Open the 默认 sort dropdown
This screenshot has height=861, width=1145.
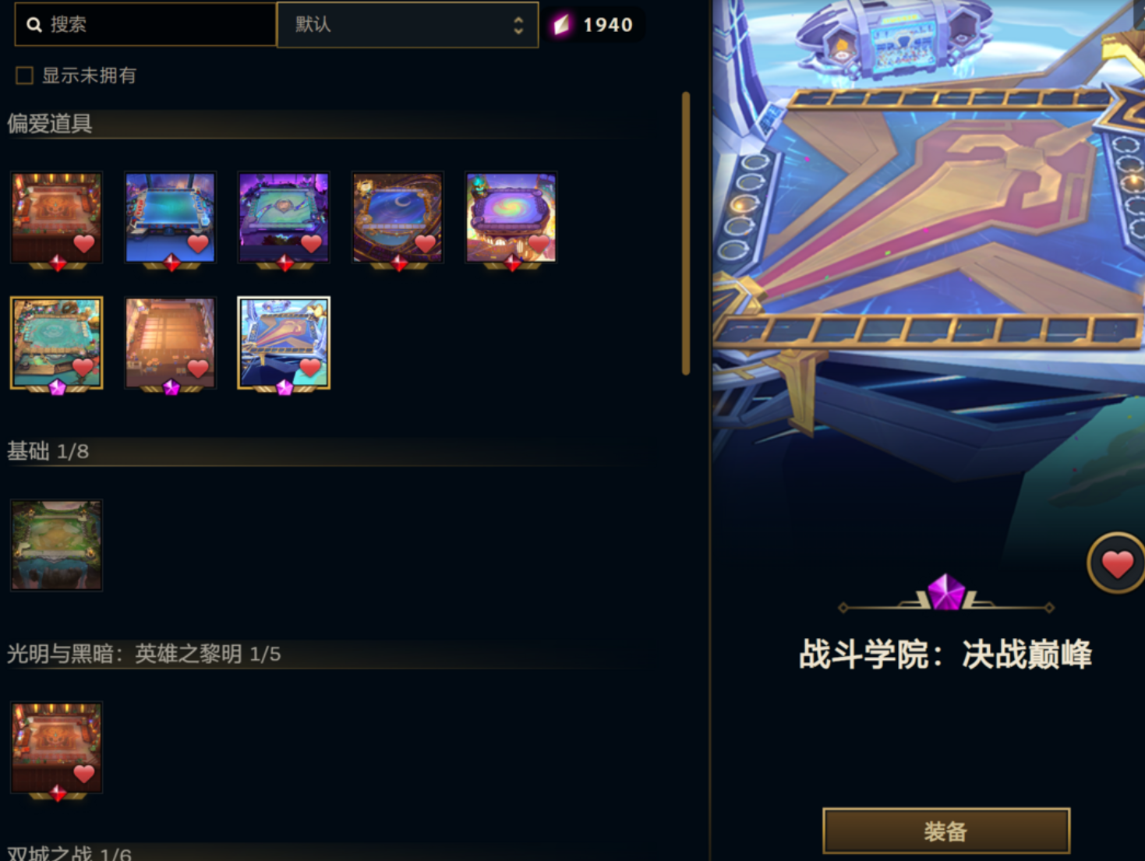tap(407, 25)
